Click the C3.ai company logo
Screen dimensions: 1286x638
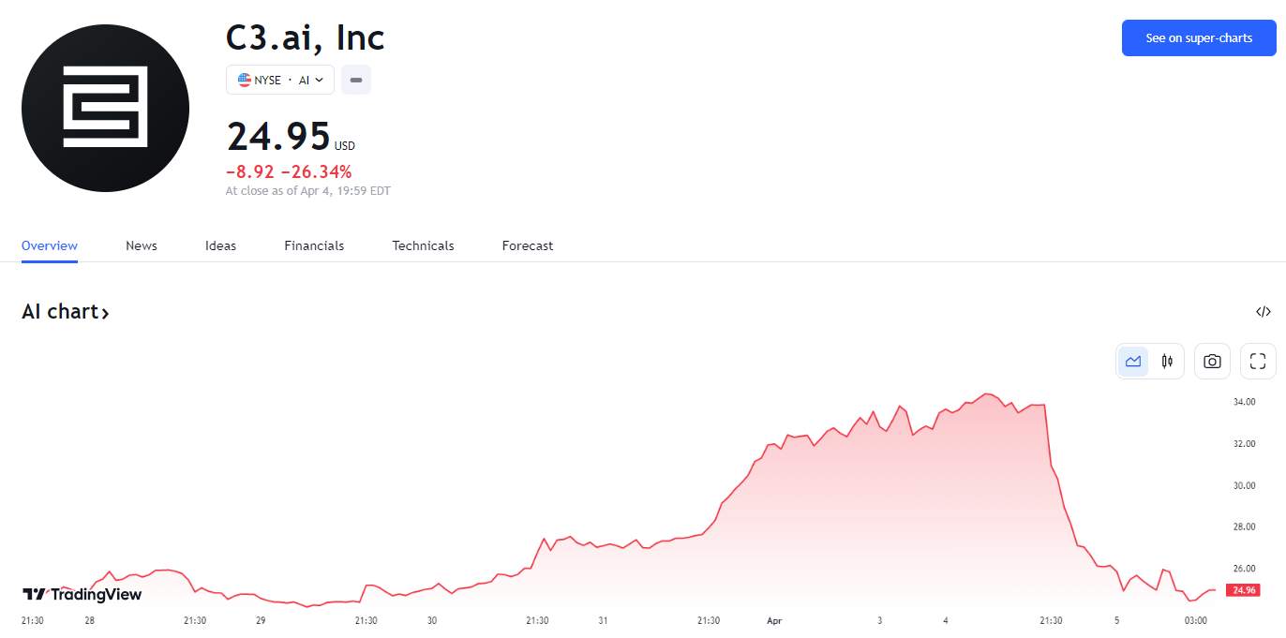click(105, 108)
